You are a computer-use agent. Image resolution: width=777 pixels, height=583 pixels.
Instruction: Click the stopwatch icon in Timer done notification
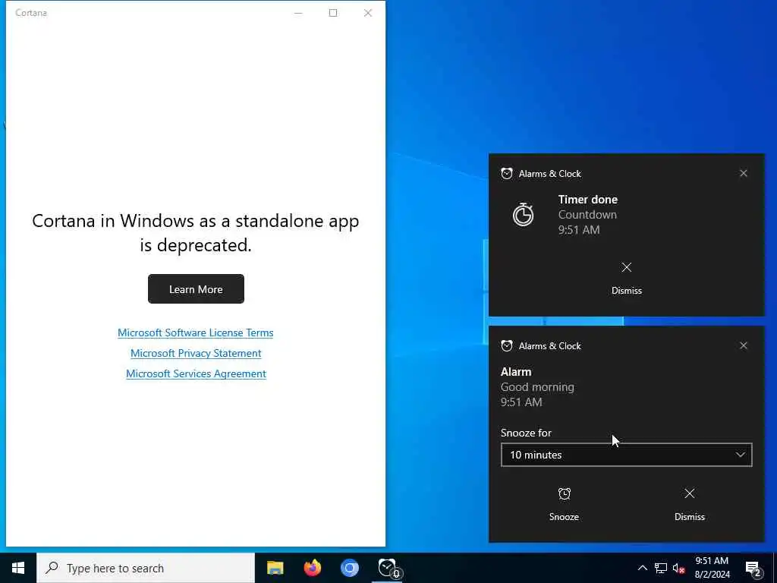(x=524, y=215)
